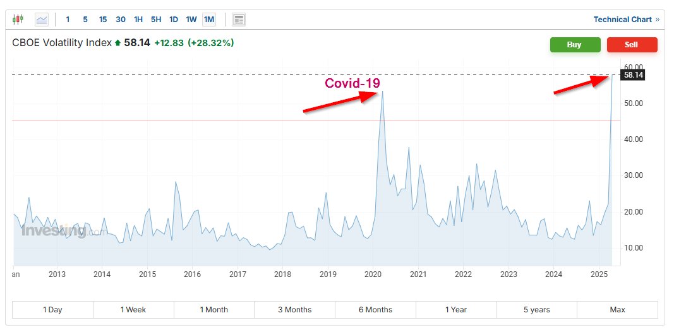The height and width of the screenshot is (330, 674).
Task: Choose the 5H interval
Action: [156, 20]
